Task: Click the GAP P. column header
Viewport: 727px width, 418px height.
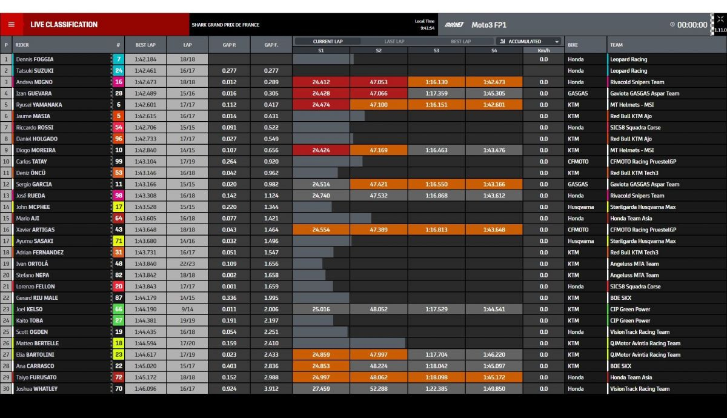Action: (230, 45)
